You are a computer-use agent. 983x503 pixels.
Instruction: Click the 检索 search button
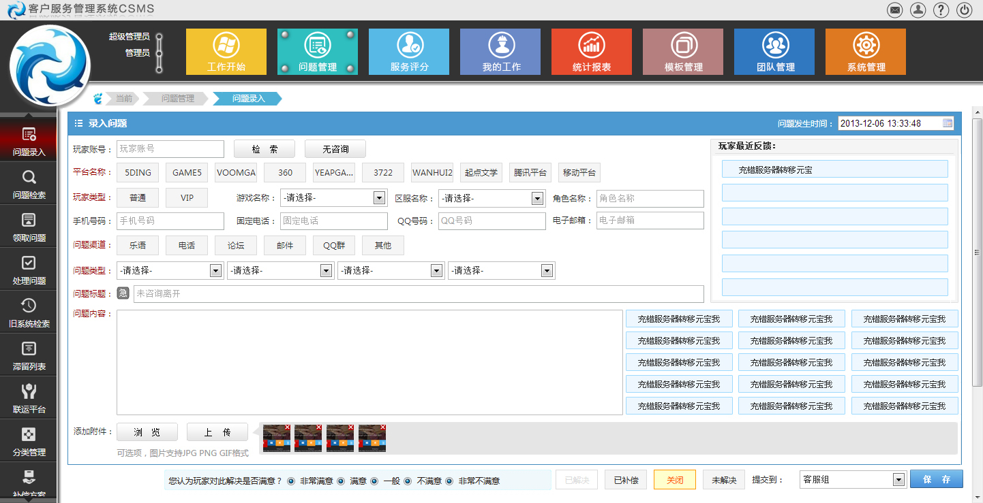pyautogui.click(x=264, y=149)
